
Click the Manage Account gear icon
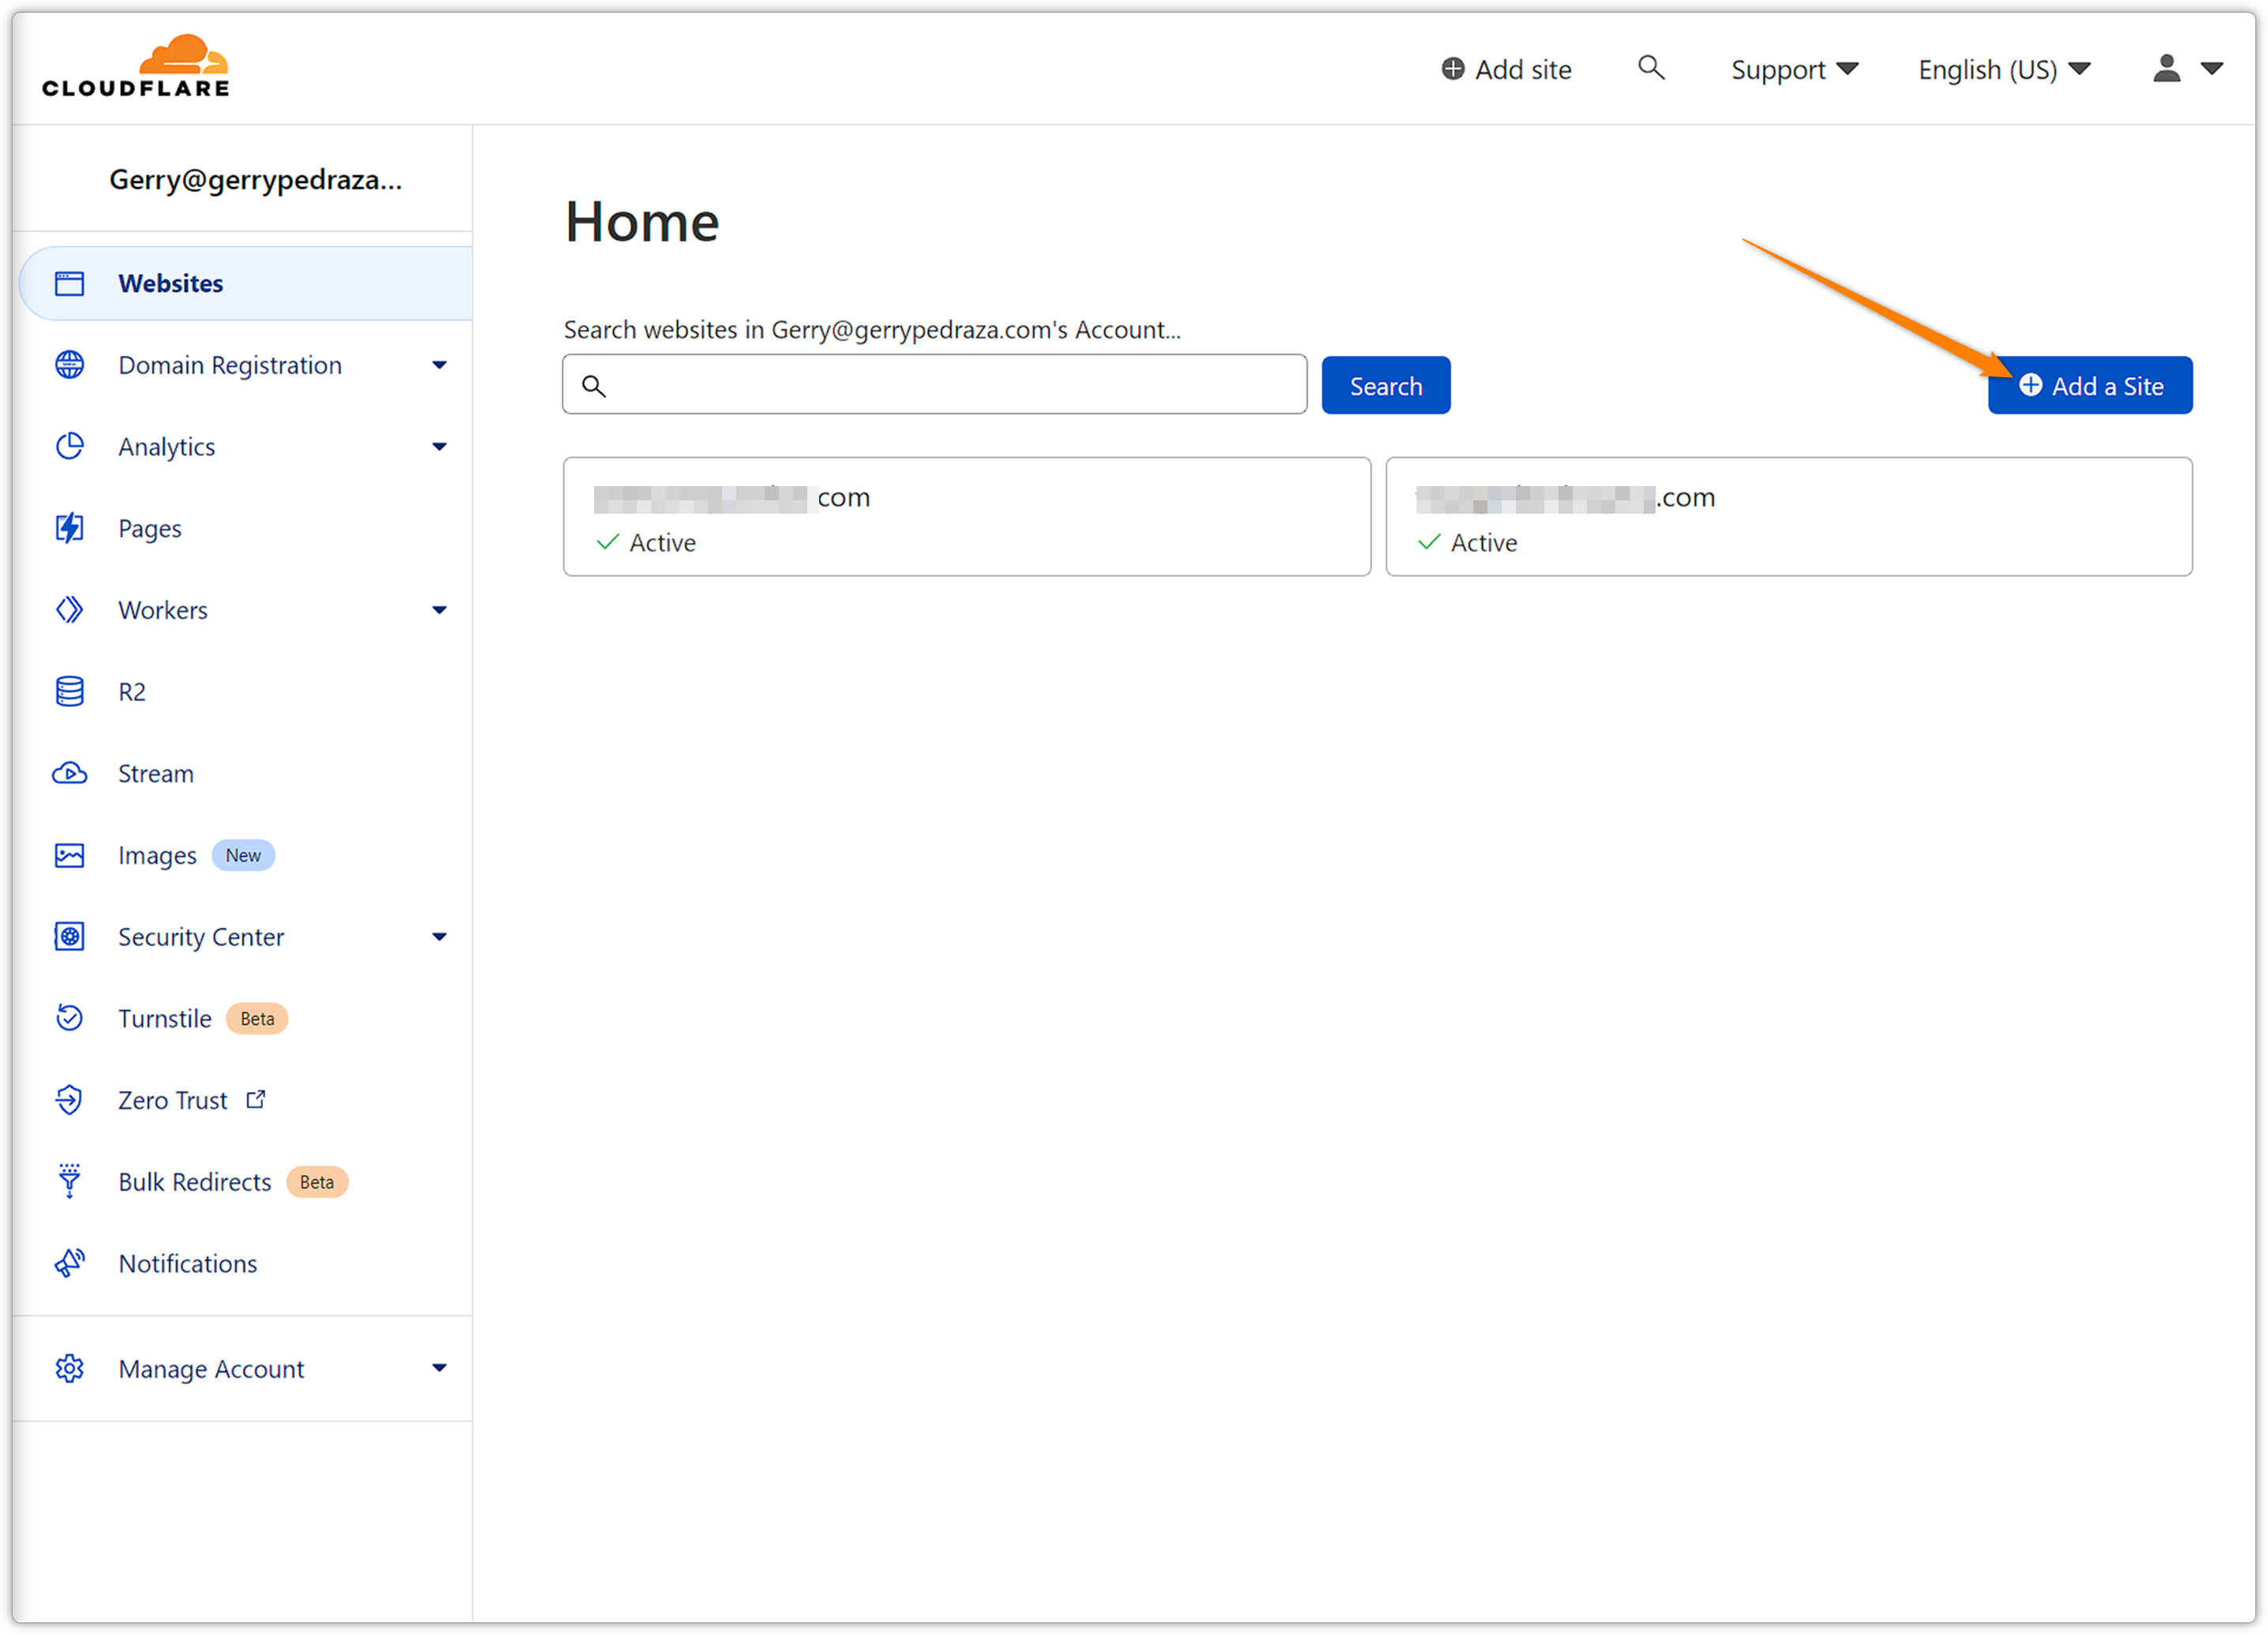pyautogui.click(x=69, y=1368)
